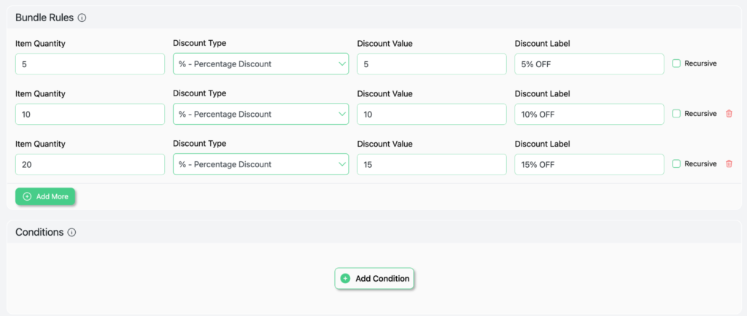The height and width of the screenshot is (316, 747).
Task: Click the Add More button
Action: coord(45,196)
